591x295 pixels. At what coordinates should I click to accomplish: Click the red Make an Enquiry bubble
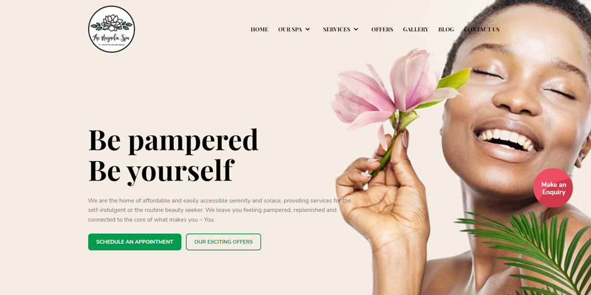[x=553, y=188]
